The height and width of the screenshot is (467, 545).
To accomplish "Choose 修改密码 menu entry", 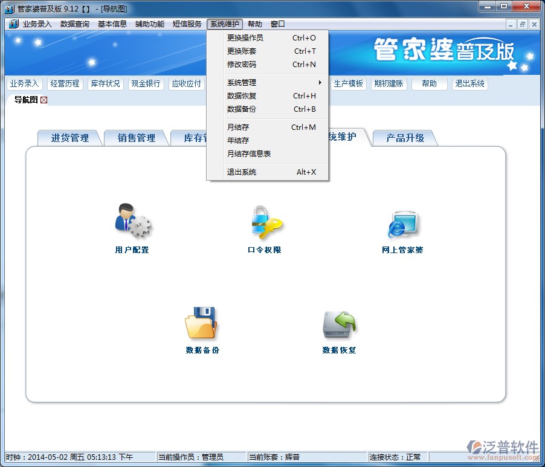I will pyautogui.click(x=267, y=64).
